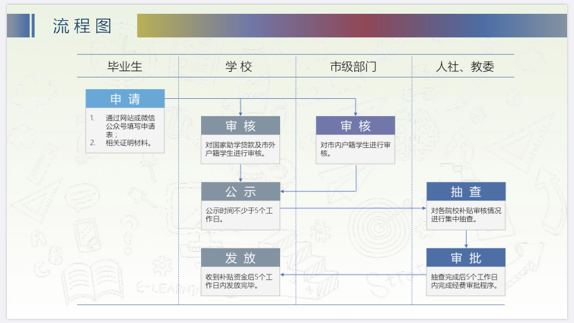This screenshot has width=574, height=323.
Task: Click text 通过网站或微信公众号填写申请表
Action: (130, 126)
